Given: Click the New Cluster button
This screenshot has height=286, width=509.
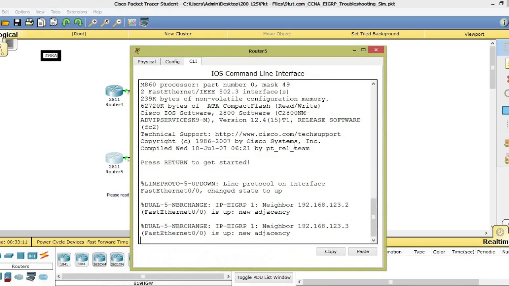Looking at the screenshot, I should [x=178, y=34].
